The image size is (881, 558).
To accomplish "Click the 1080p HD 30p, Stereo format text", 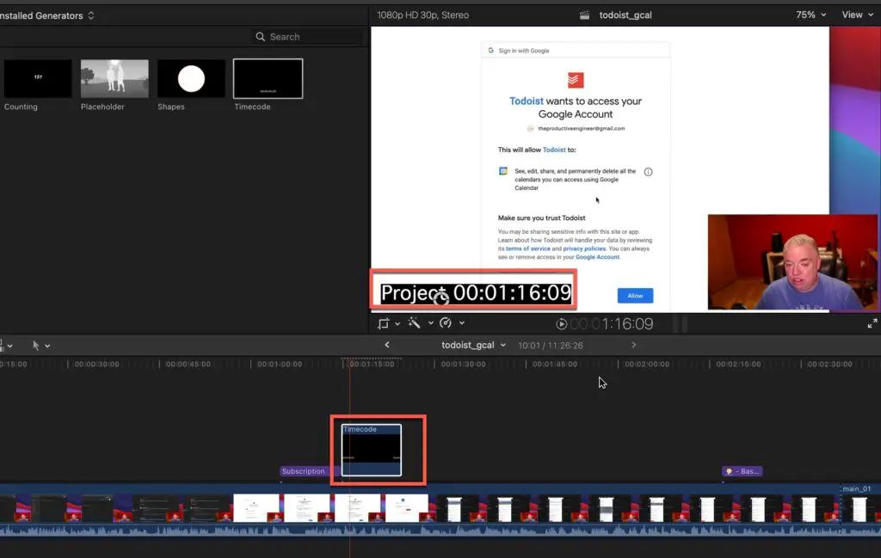I will [423, 15].
